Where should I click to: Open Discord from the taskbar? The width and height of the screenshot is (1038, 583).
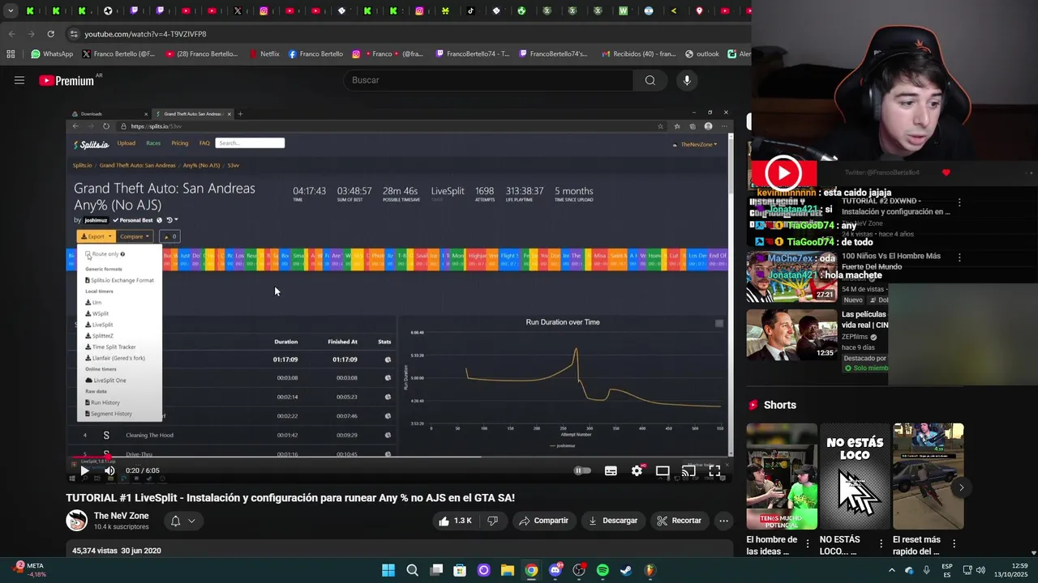pos(555,570)
